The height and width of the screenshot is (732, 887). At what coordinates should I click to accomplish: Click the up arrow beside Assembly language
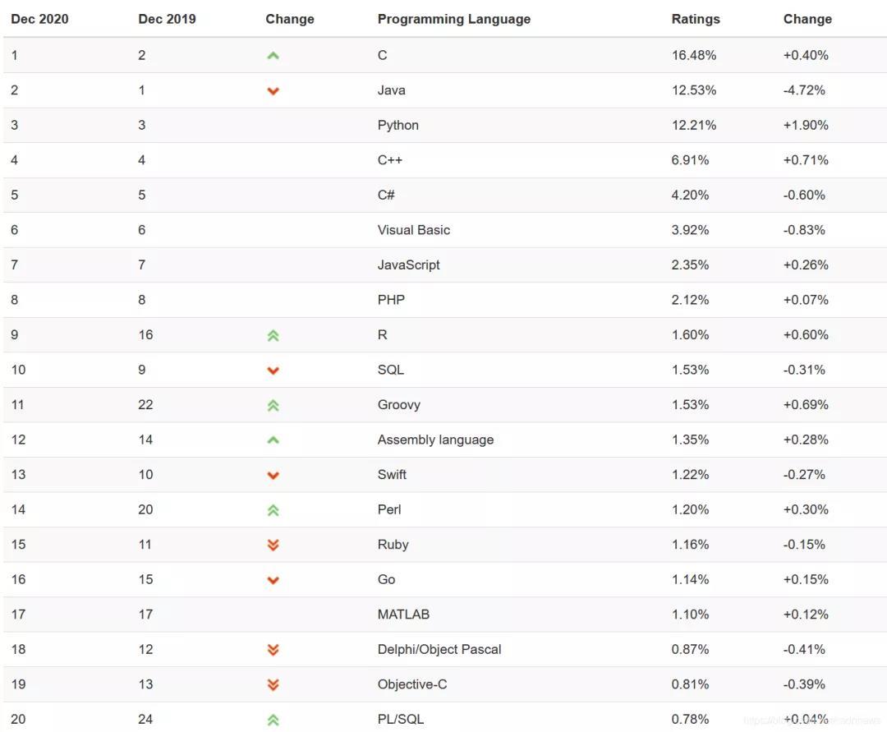coord(273,440)
